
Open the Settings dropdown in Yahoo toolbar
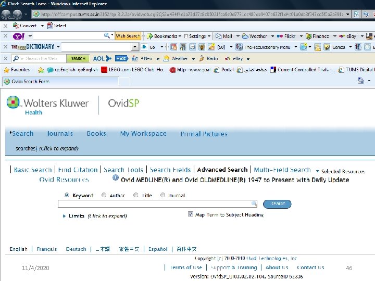[x=209, y=36]
